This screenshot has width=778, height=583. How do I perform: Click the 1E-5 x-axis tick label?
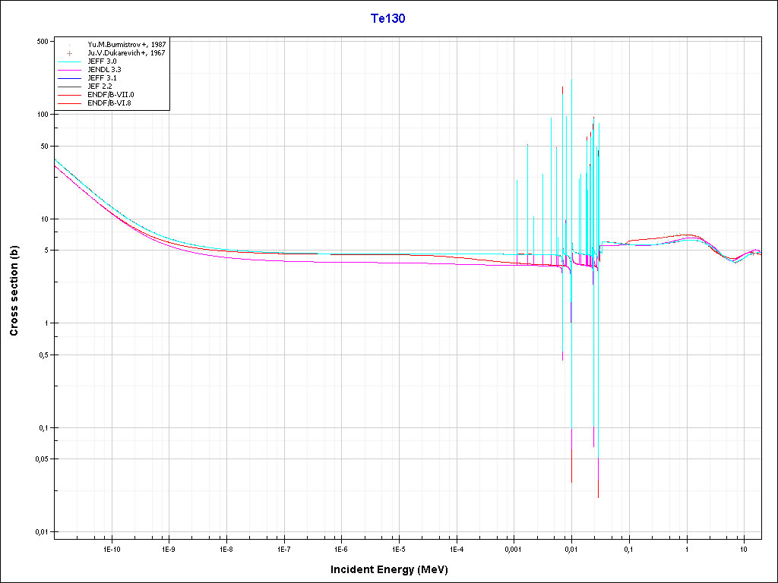point(398,548)
